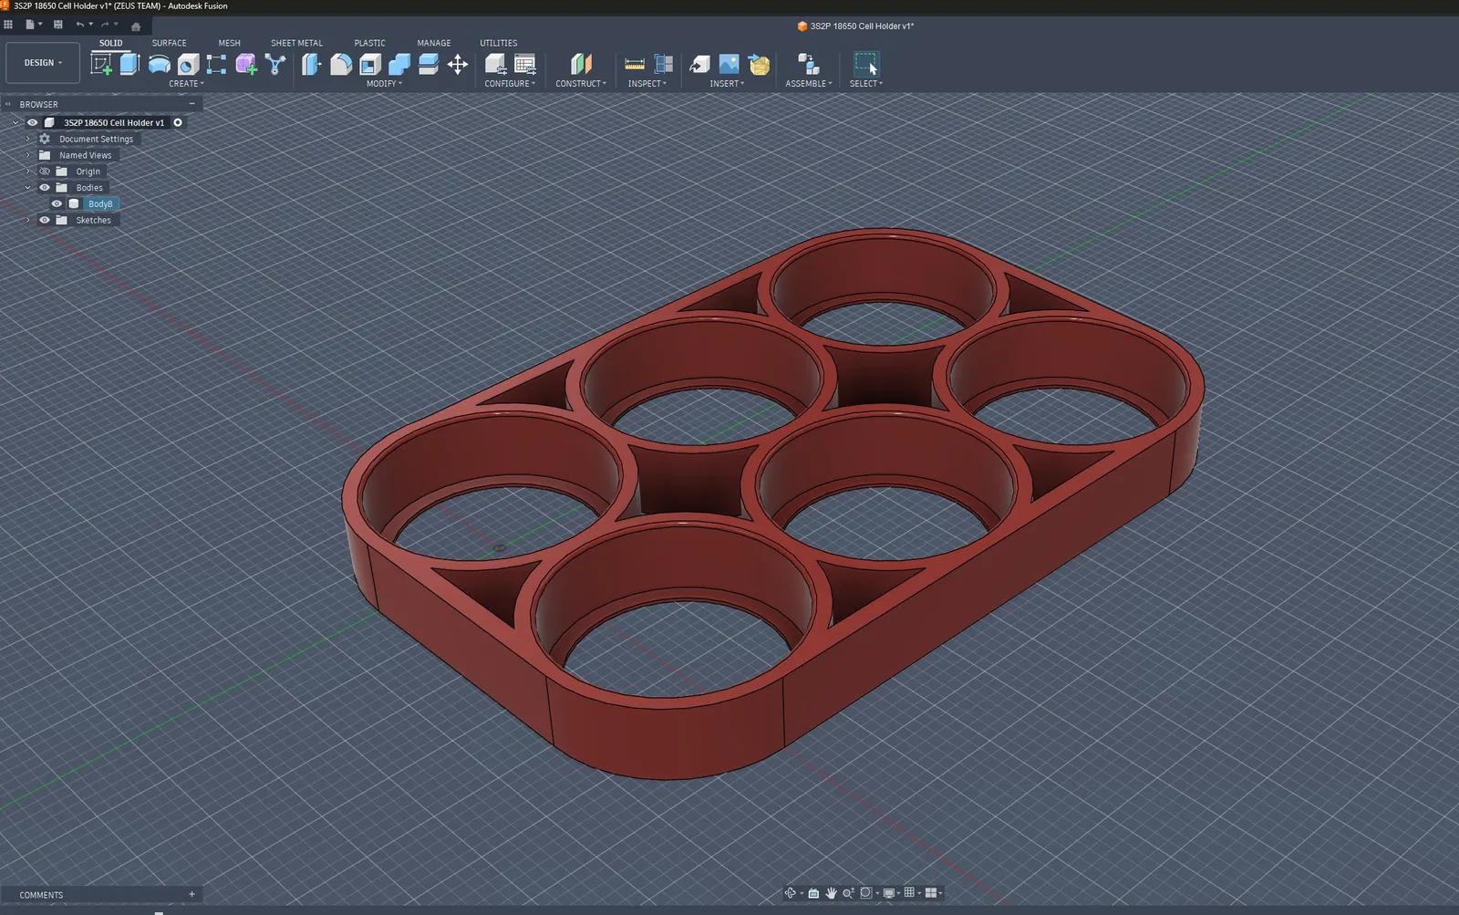Viewport: 1459px width, 915px height.
Task: Select the Fillet tool
Action: pos(341,64)
